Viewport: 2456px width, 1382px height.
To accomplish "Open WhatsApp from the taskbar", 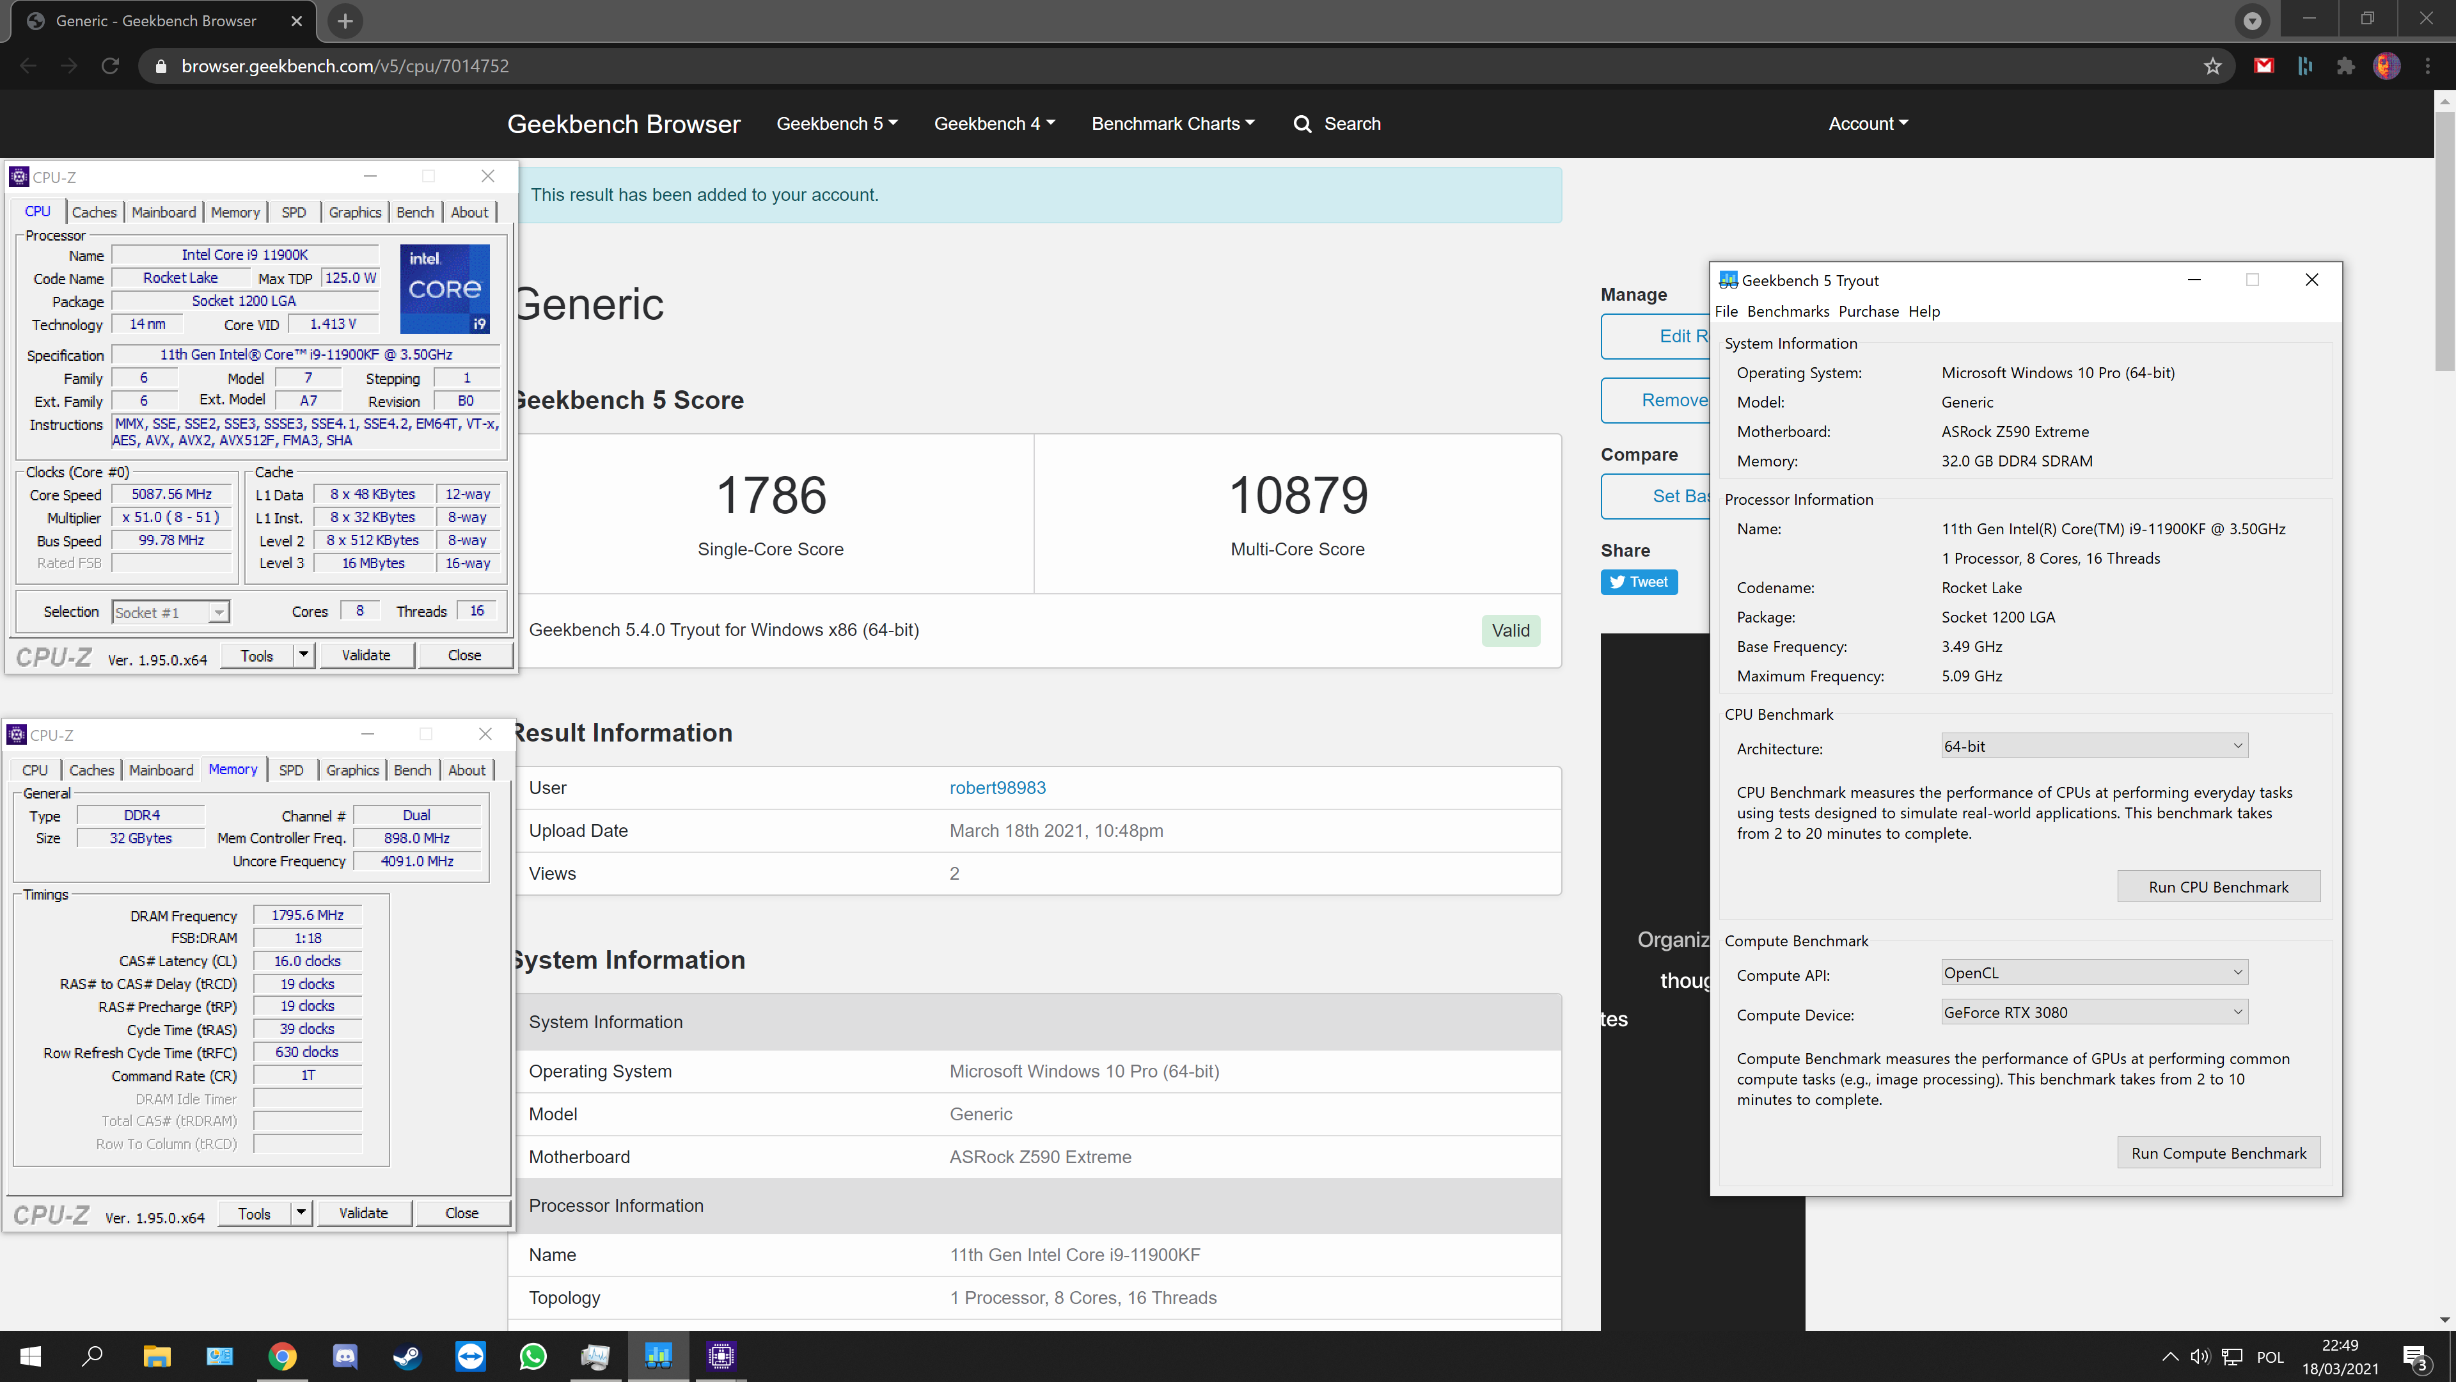I will pyautogui.click(x=533, y=1356).
